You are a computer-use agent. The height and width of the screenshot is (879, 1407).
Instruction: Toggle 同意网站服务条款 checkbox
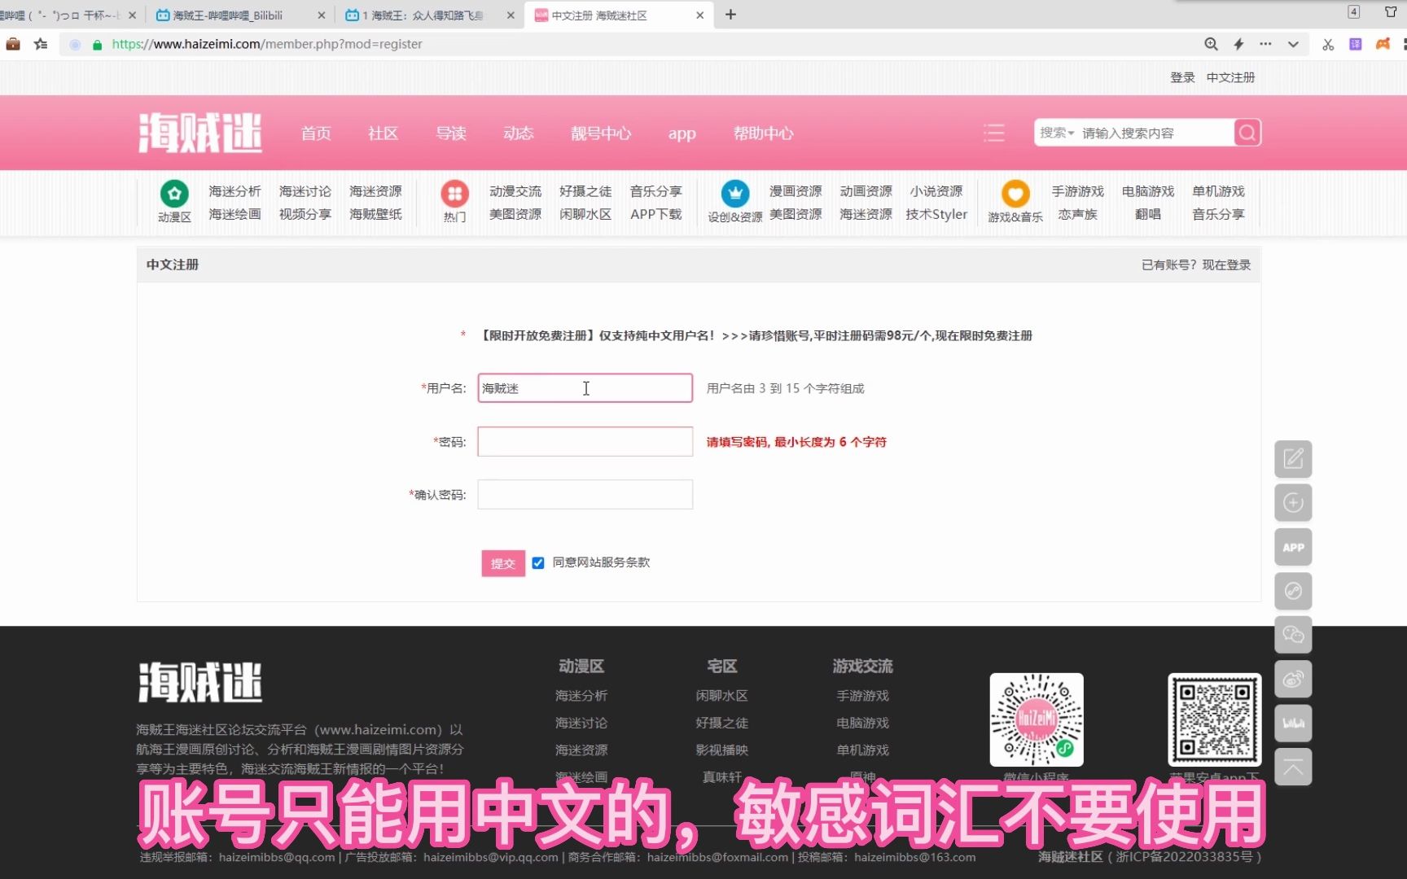pos(538,562)
